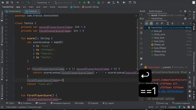Toggle sort tests by duration
This screenshot has width=196, height=110.
click(162, 23)
